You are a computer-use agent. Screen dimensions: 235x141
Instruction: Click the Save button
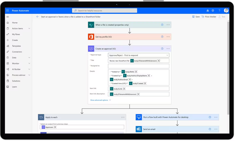196,17
